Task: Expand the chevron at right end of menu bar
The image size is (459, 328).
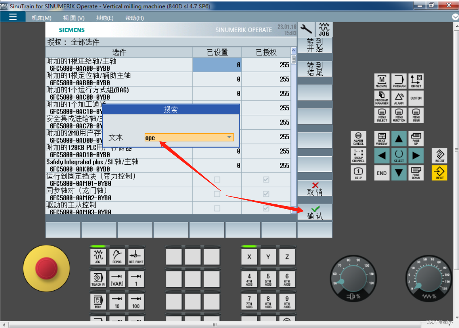Action: coord(455,17)
